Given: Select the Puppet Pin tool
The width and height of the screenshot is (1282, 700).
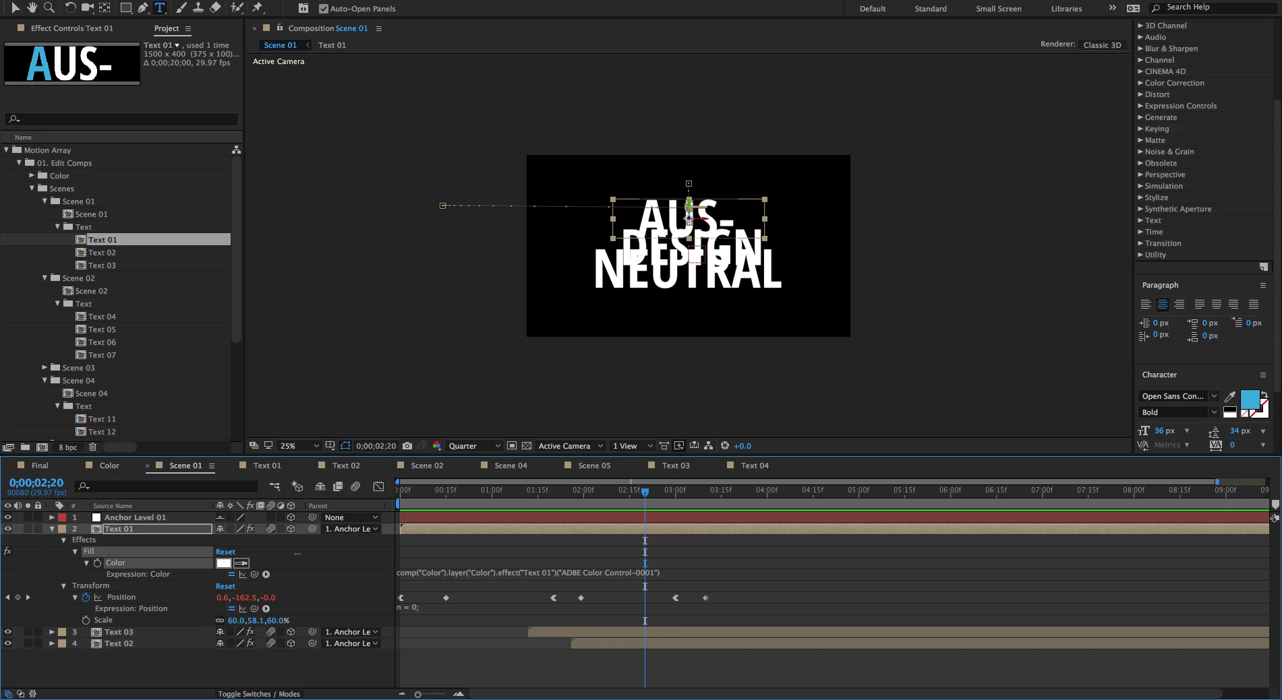Looking at the screenshot, I should 257,7.
